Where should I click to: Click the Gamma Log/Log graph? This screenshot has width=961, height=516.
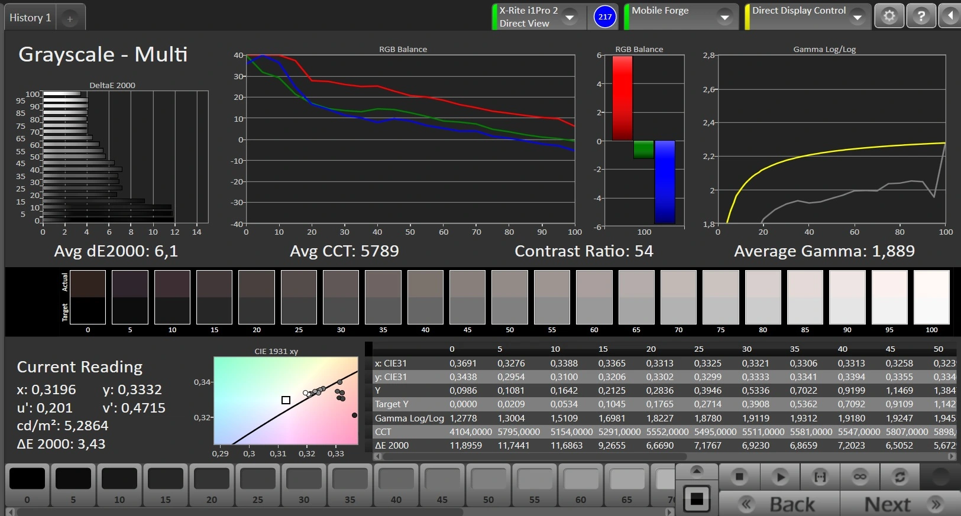(831, 139)
